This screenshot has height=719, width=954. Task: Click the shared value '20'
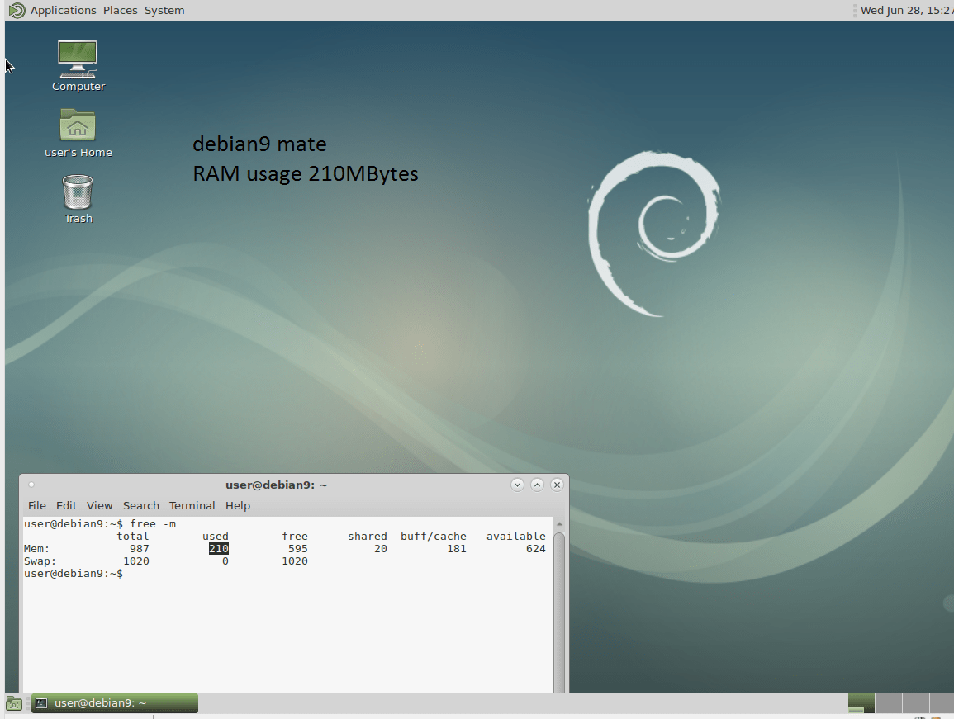tap(381, 549)
